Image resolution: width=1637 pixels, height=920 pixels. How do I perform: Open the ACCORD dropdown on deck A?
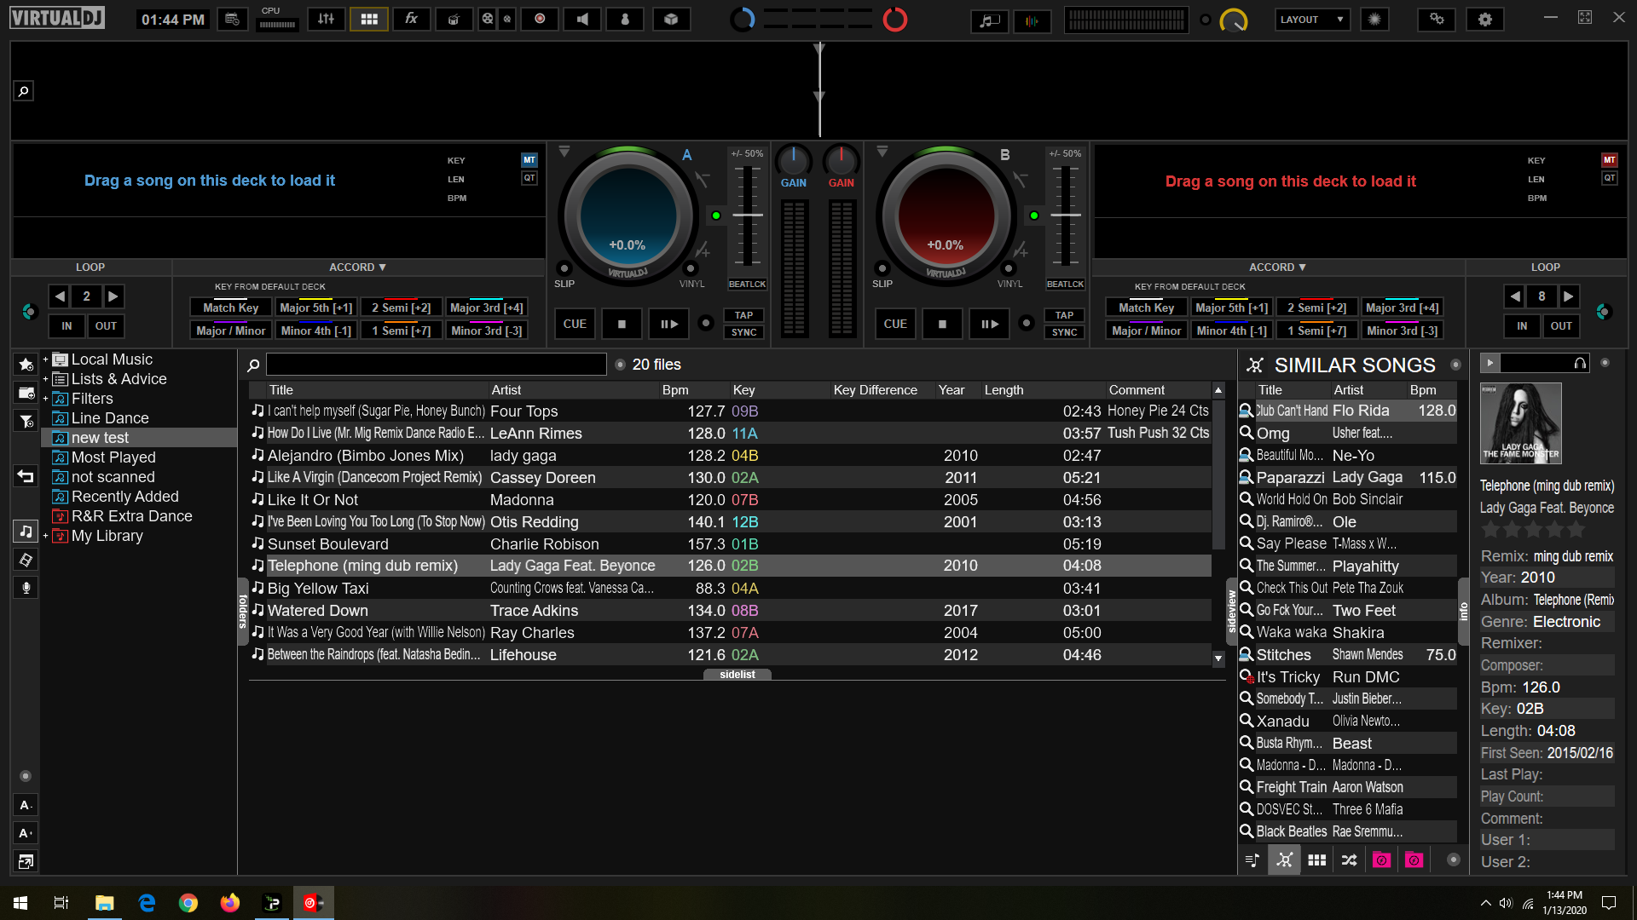click(358, 267)
